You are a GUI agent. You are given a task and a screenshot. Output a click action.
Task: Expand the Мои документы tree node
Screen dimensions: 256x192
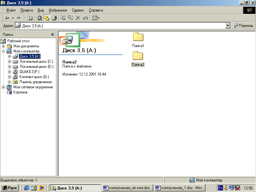(3, 46)
